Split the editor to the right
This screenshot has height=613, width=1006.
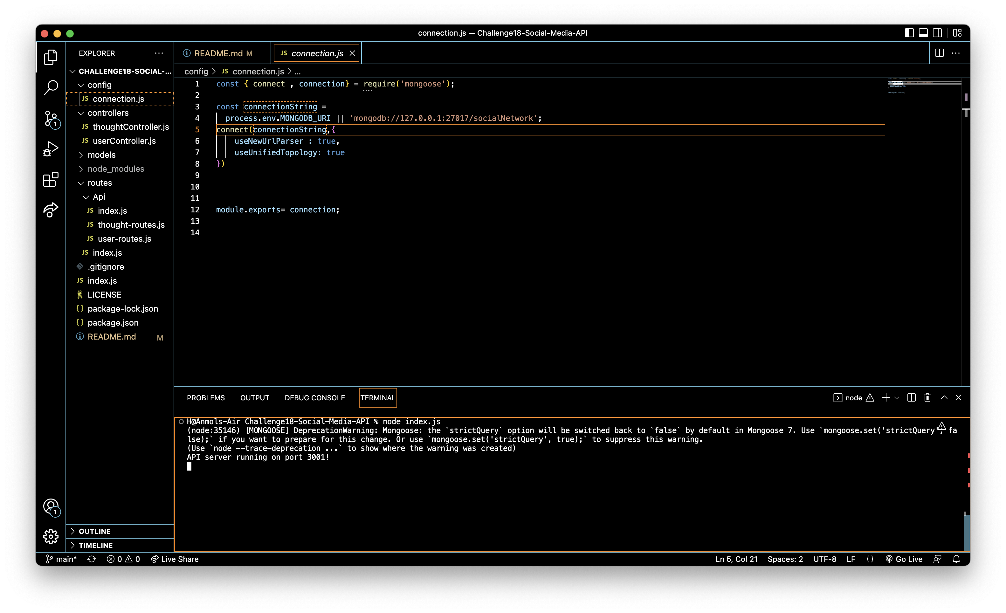[939, 53]
